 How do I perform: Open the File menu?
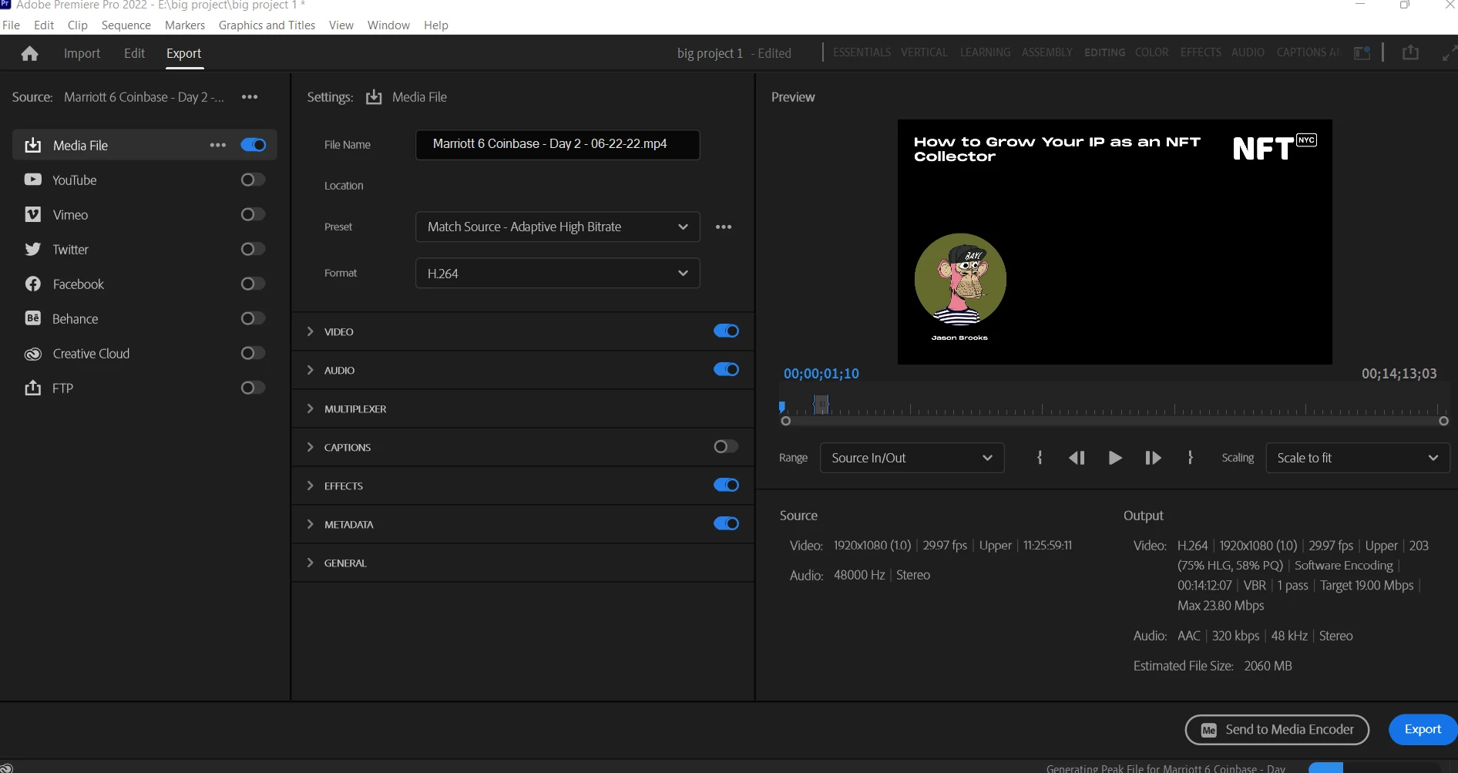click(12, 25)
